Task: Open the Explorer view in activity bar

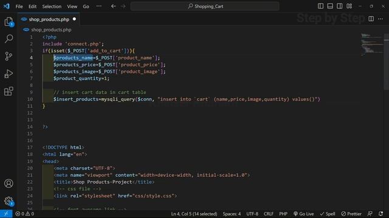Action: (9, 22)
